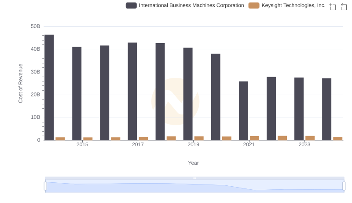Click the IBM bar for 2015
This screenshot has width=352, height=203.
[77, 93]
